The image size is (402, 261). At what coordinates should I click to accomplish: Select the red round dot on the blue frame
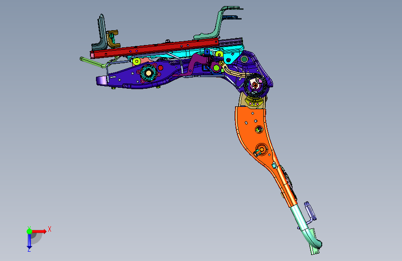pyautogui.click(x=160, y=68)
